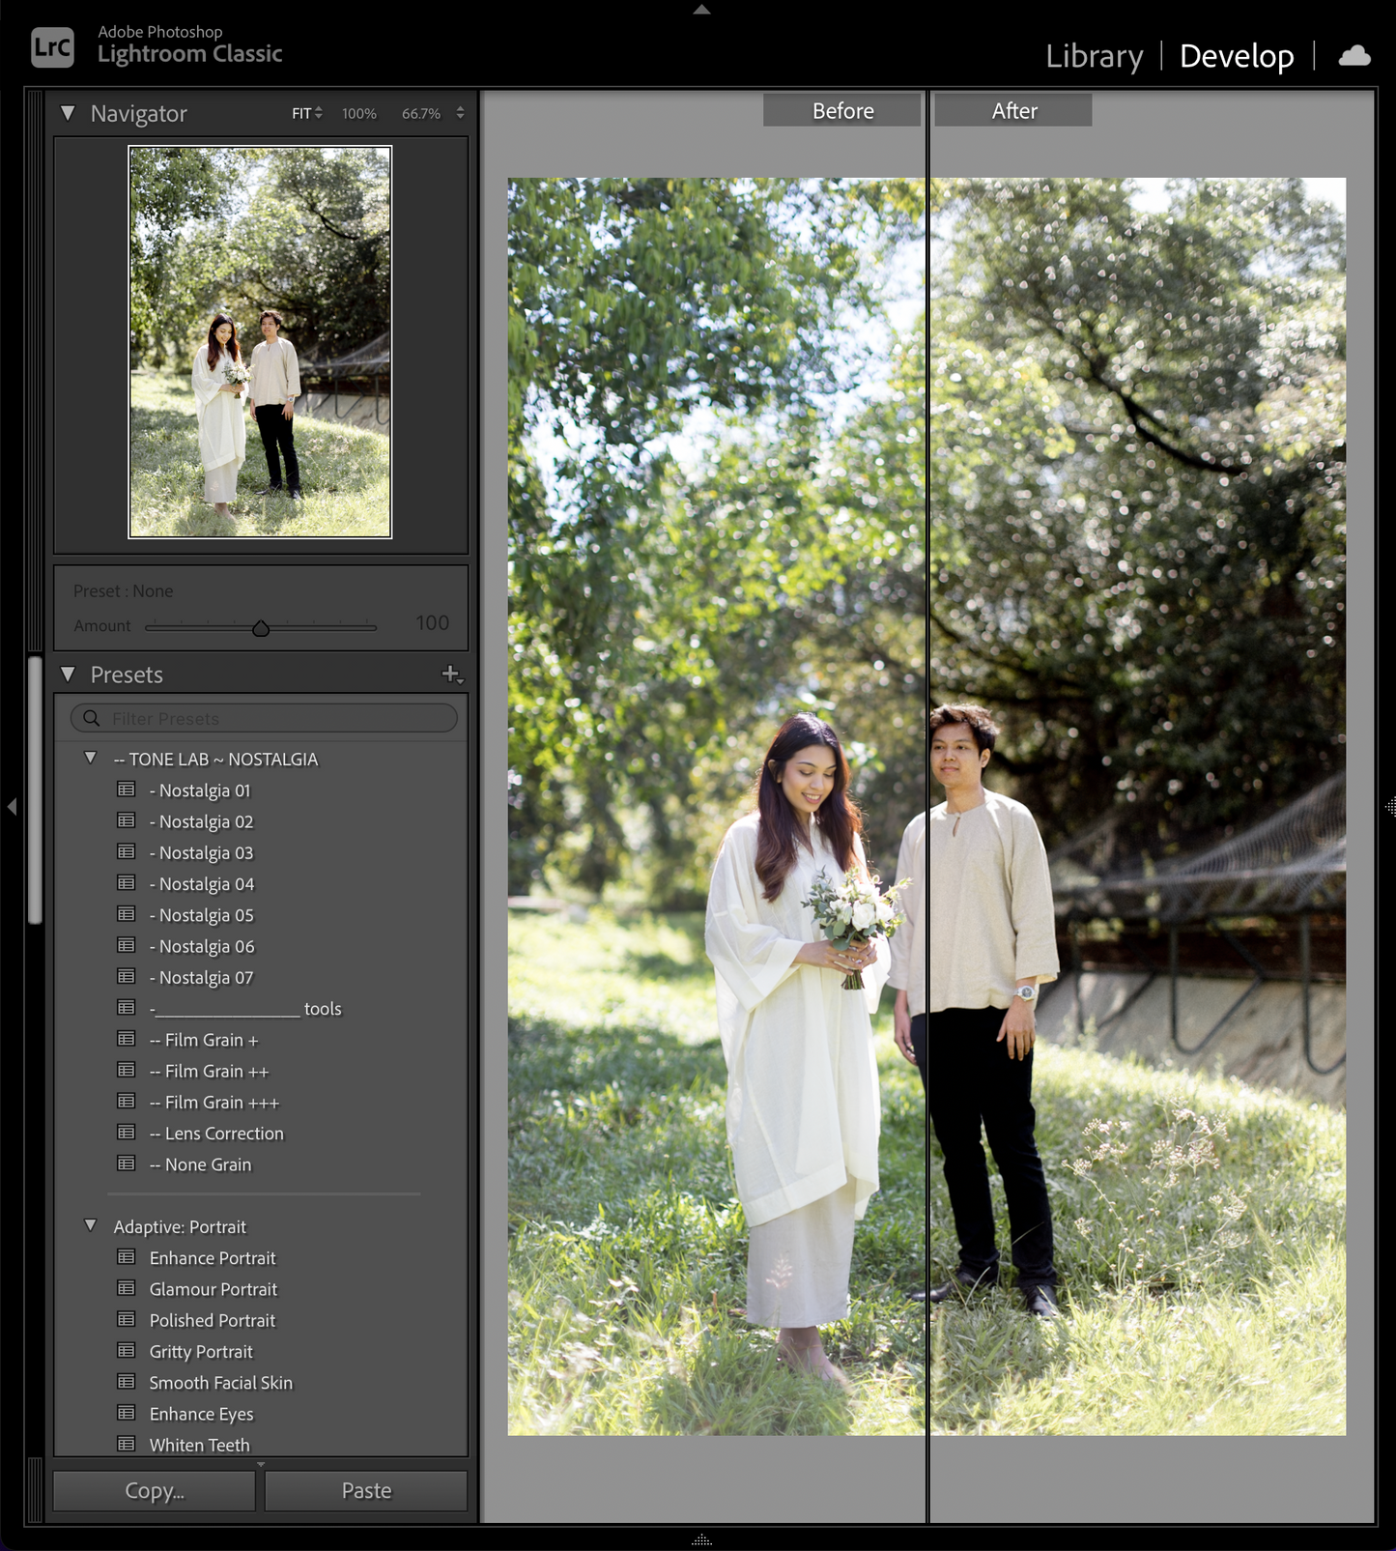This screenshot has height=1551, width=1396.
Task: Switch to the Develop module
Action: point(1237,56)
